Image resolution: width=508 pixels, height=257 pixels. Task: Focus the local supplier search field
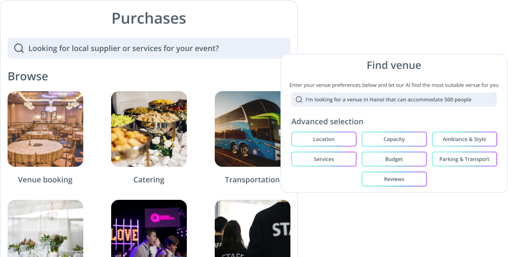pos(156,48)
